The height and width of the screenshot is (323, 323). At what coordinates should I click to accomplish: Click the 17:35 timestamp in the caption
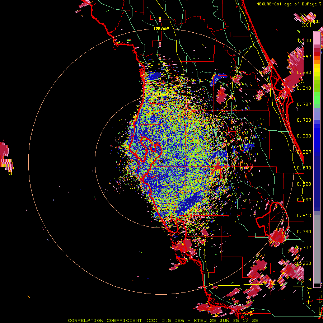251,320
